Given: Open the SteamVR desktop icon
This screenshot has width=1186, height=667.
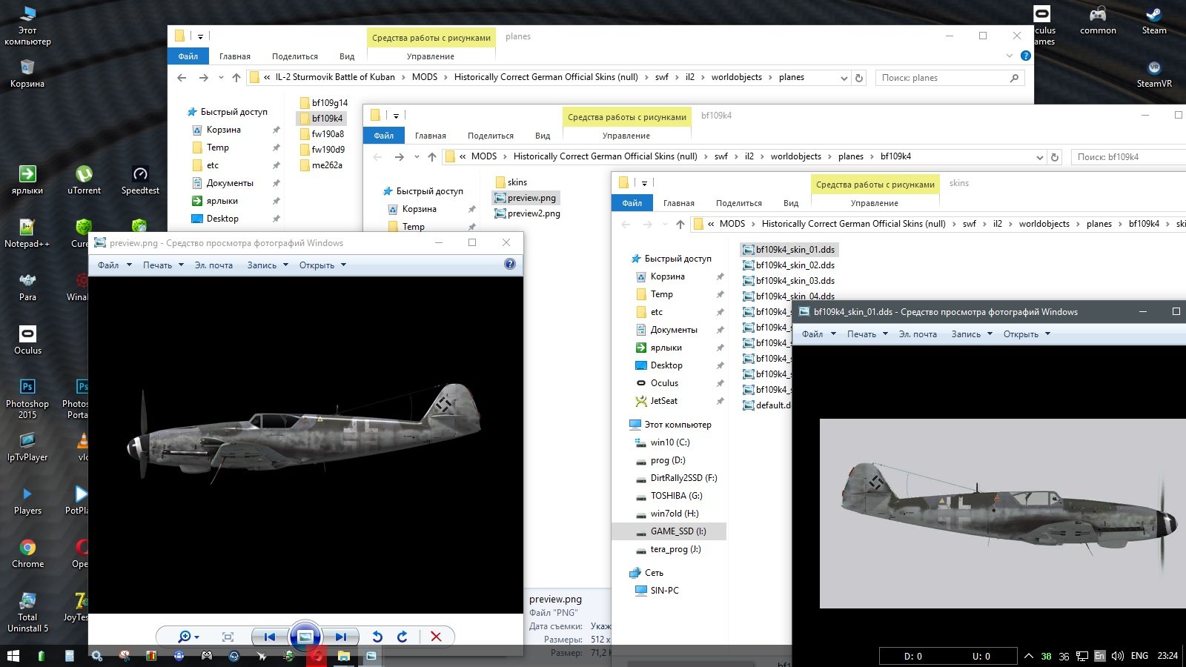Looking at the screenshot, I should 1154,74.
